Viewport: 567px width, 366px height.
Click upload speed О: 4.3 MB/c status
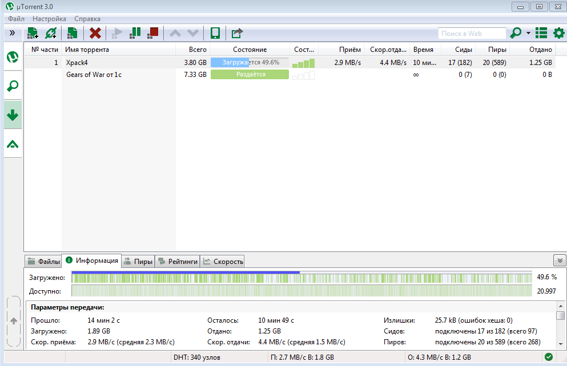(439, 357)
